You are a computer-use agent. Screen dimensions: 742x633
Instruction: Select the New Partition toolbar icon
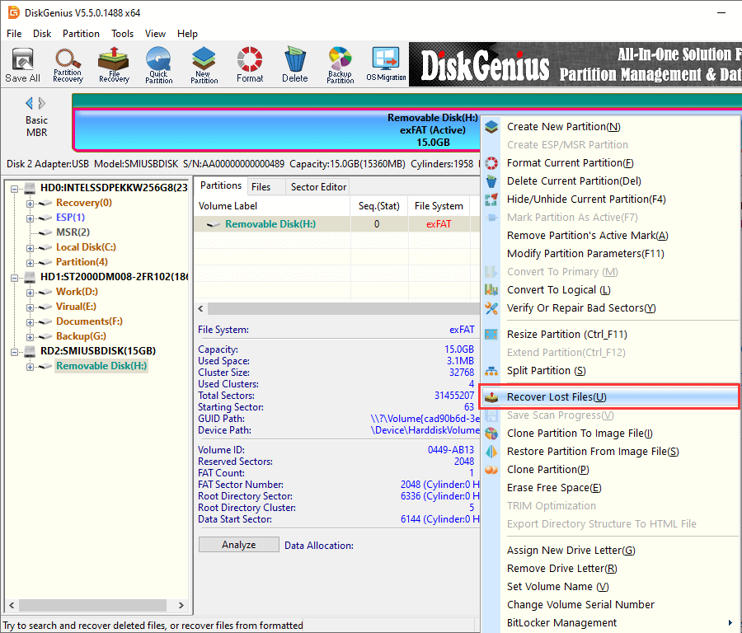click(204, 64)
